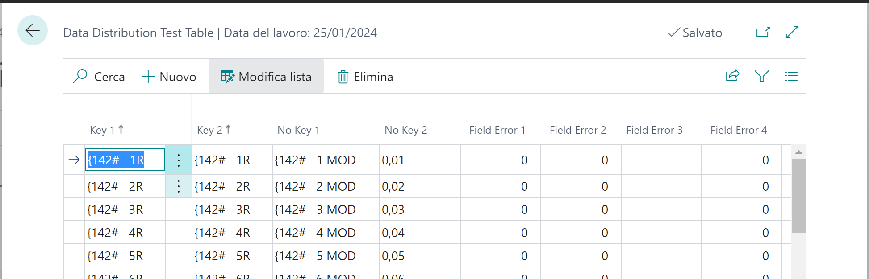The height and width of the screenshot is (279, 869).
Task: Click the Elimina trash can icon
Action: click(x=343, y=77)
